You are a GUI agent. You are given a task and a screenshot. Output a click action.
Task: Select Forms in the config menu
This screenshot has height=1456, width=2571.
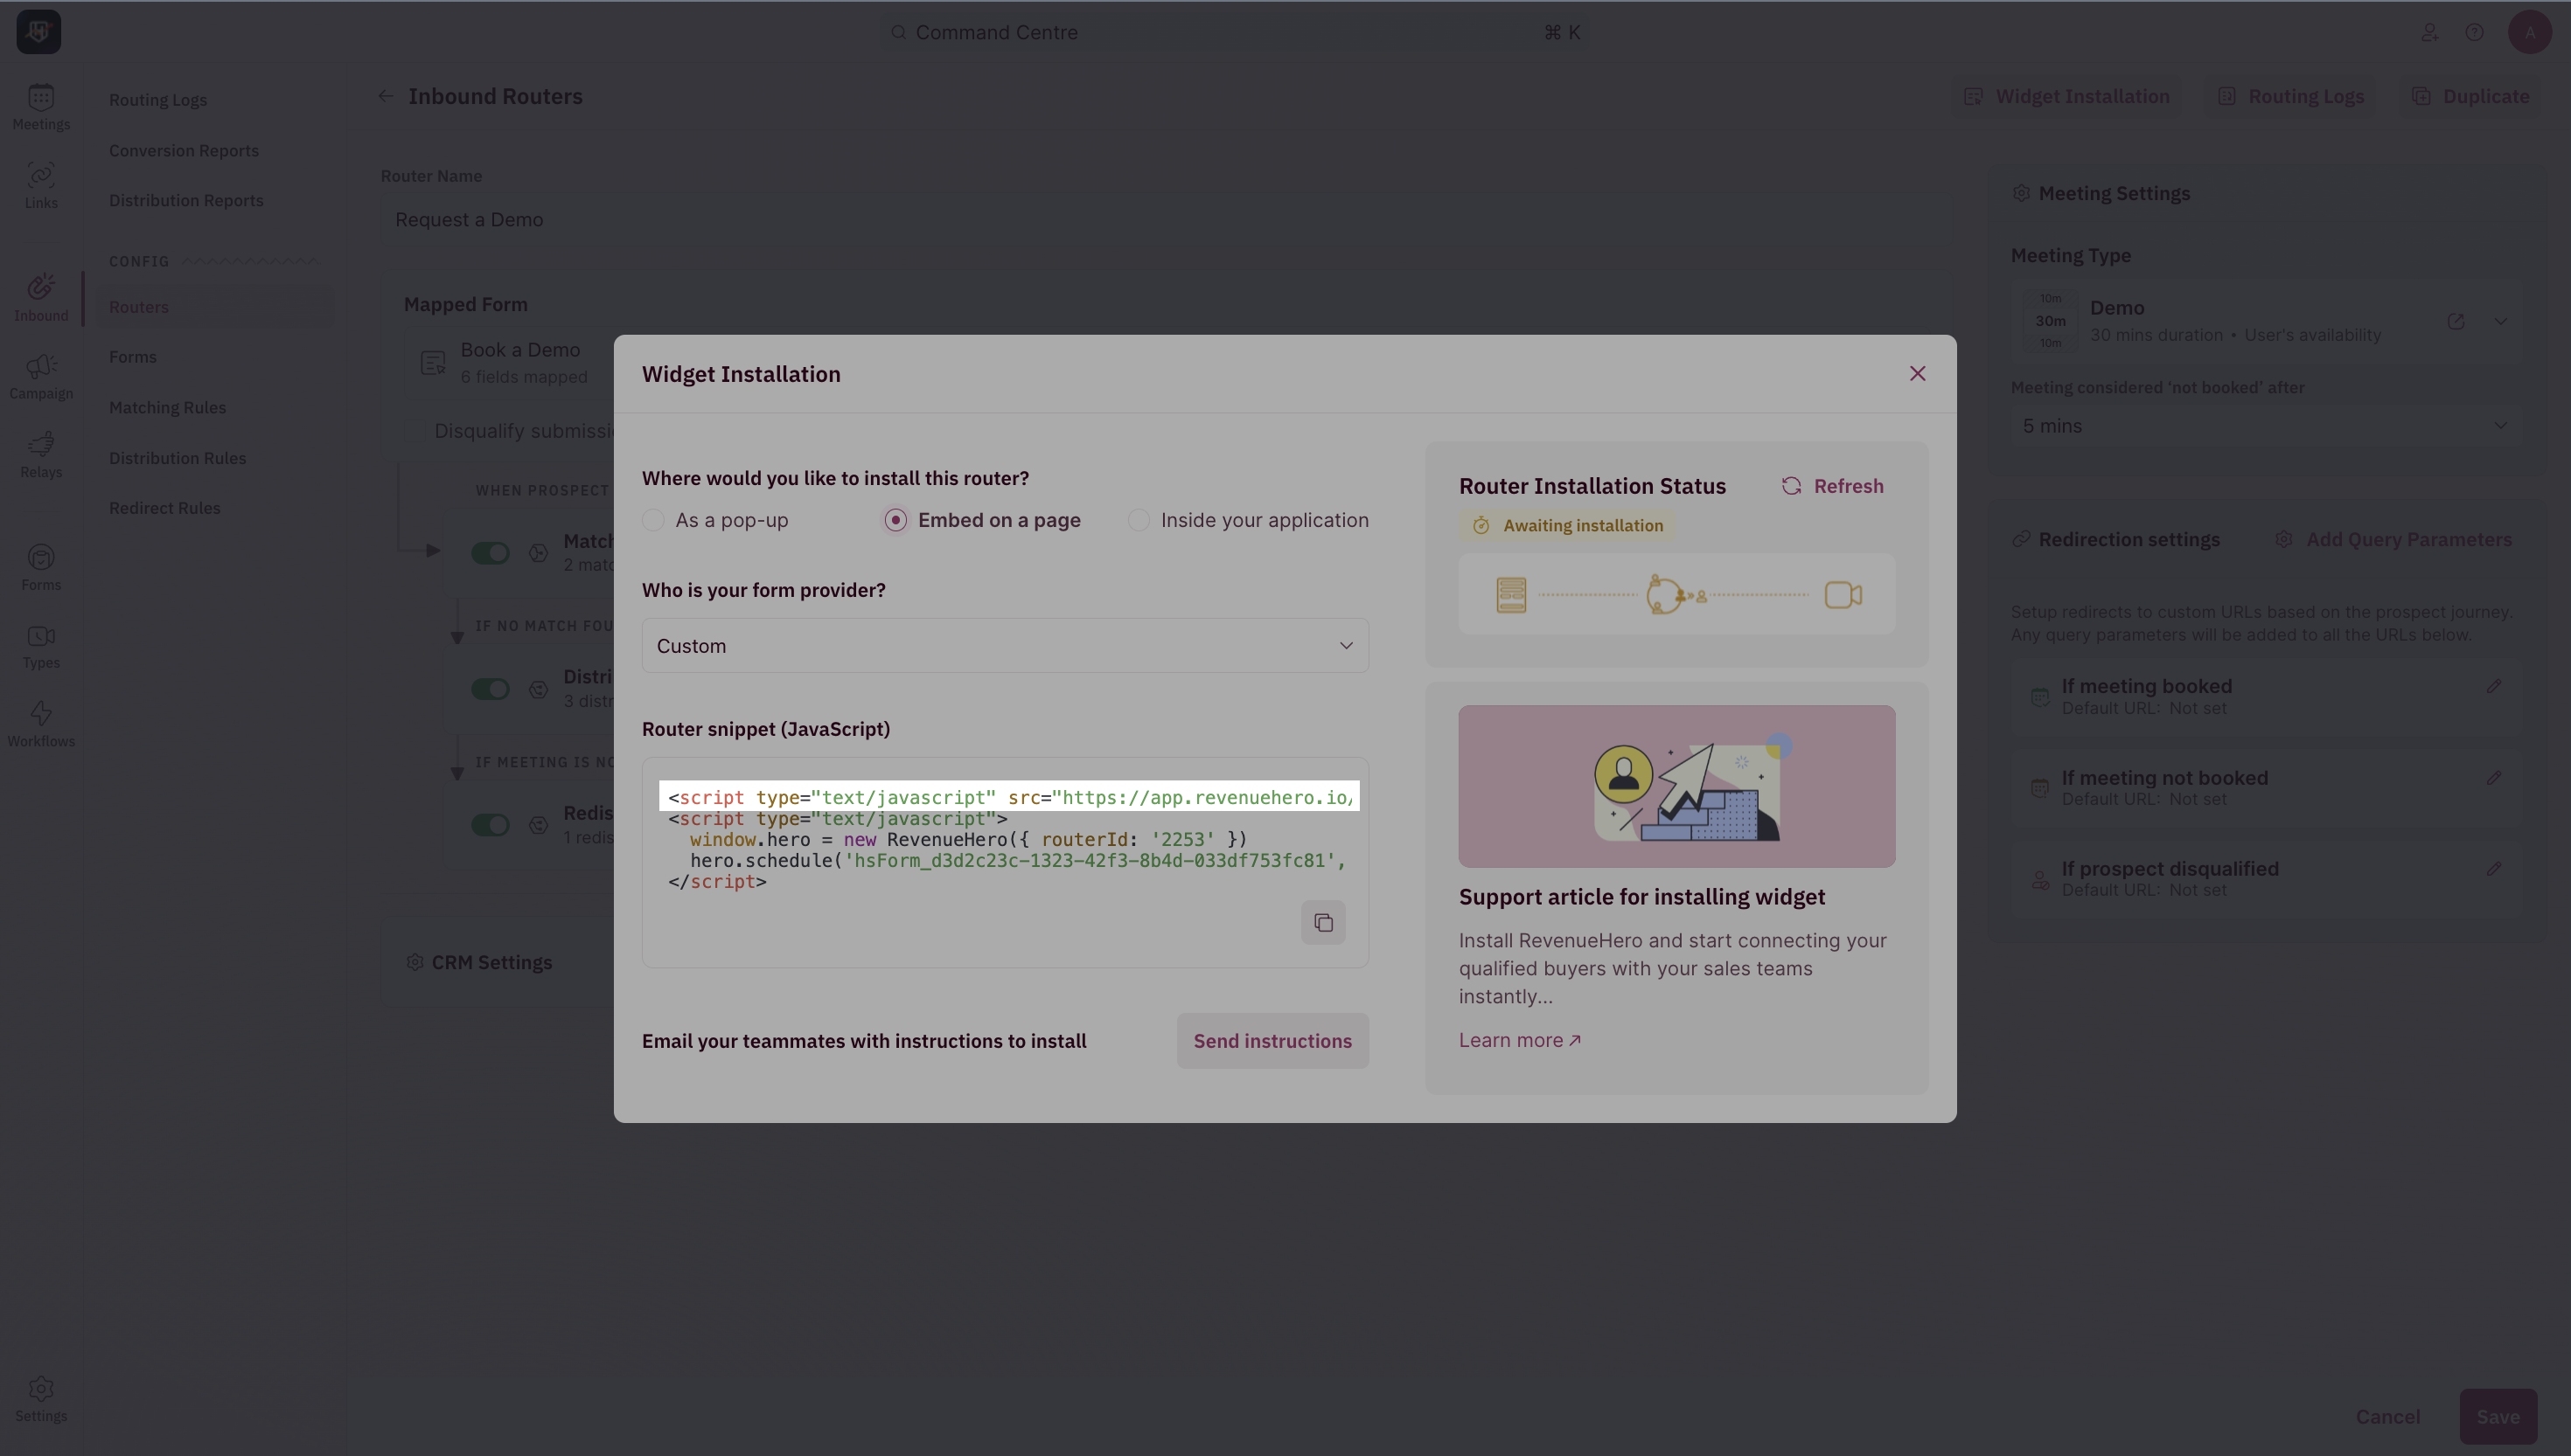tap(133, 357)
